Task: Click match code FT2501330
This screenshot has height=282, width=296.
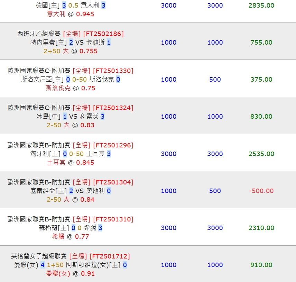Action: 113,71
